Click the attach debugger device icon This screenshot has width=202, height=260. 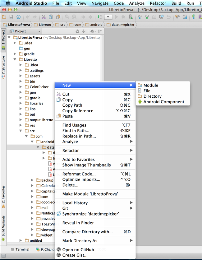(x=131, y=17)
